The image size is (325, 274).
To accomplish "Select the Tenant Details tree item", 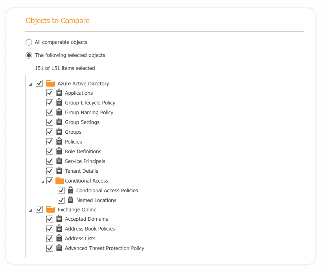I will tap(82, 171).
